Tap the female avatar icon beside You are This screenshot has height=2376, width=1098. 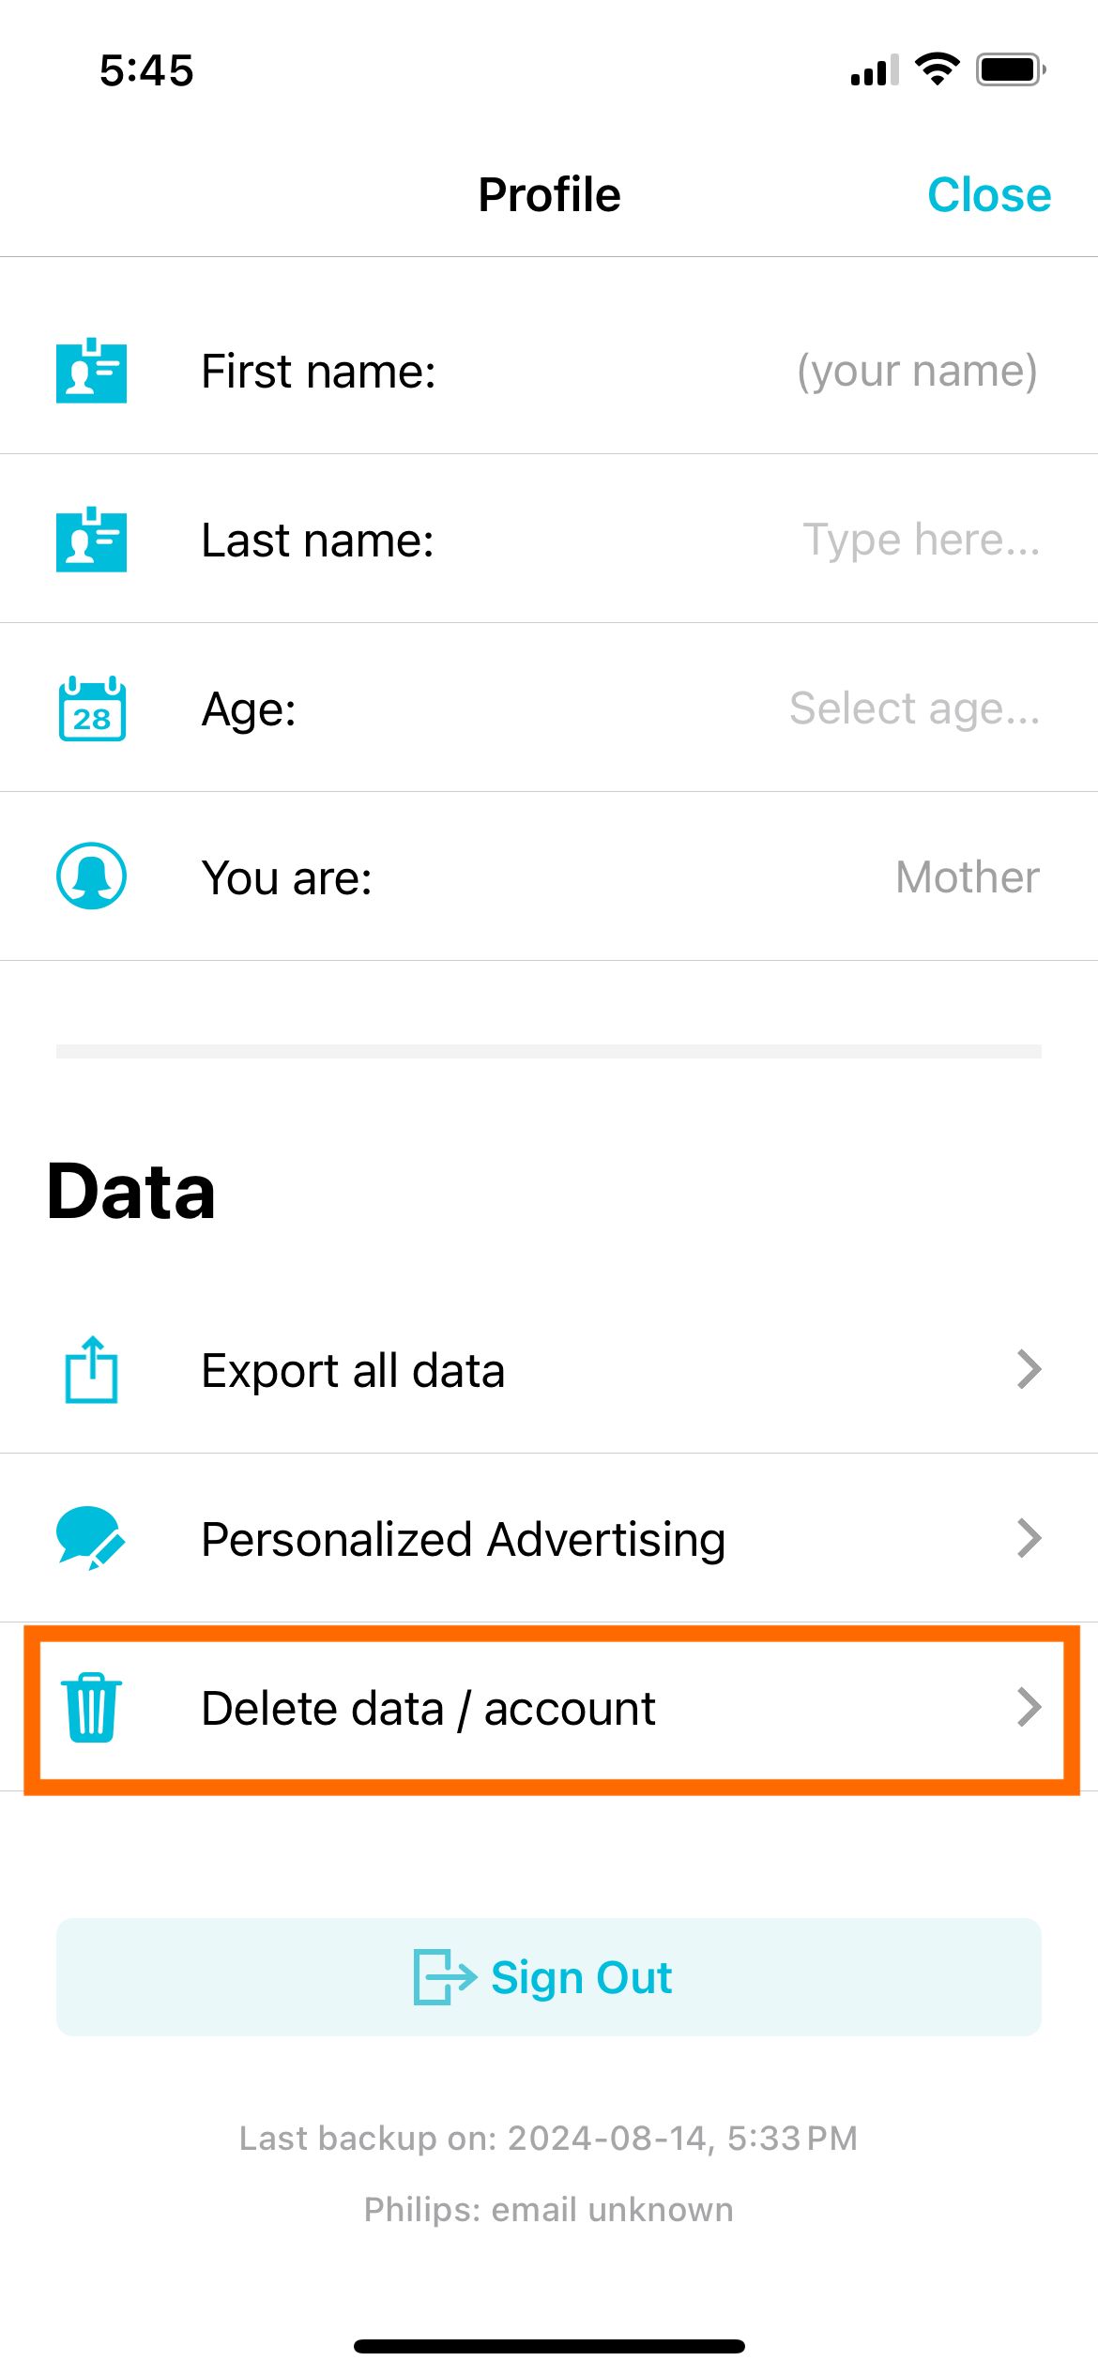click(x=91, y=876)
